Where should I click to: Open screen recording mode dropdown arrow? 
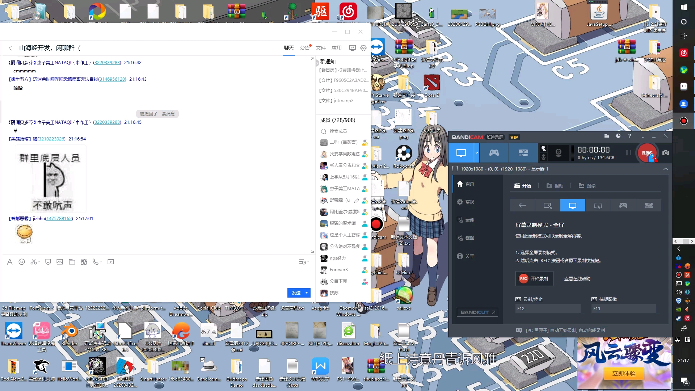tap(477, 153)
